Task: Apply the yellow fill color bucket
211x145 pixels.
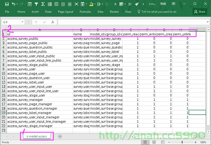Action: pyautogui.click(x=91, y=4)
